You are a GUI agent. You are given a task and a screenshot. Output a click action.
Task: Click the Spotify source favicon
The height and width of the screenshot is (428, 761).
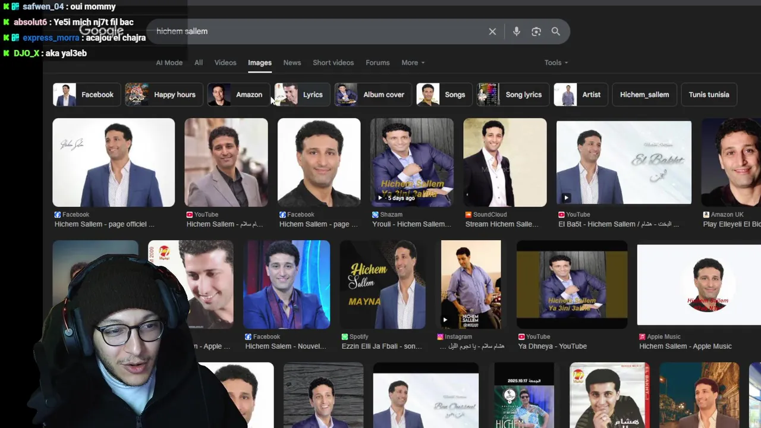point(344,336)
